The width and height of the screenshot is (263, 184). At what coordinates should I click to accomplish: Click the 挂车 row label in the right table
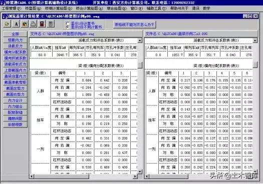point(152,120)
